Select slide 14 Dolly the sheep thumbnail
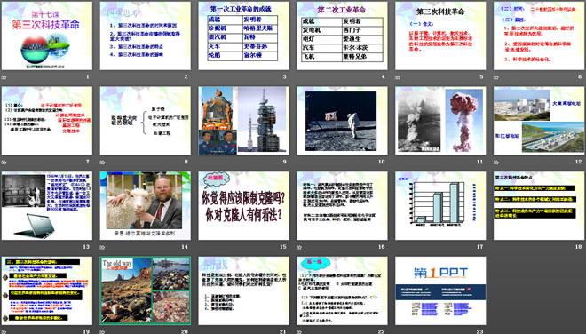The image size is (586, 334). 145,206
